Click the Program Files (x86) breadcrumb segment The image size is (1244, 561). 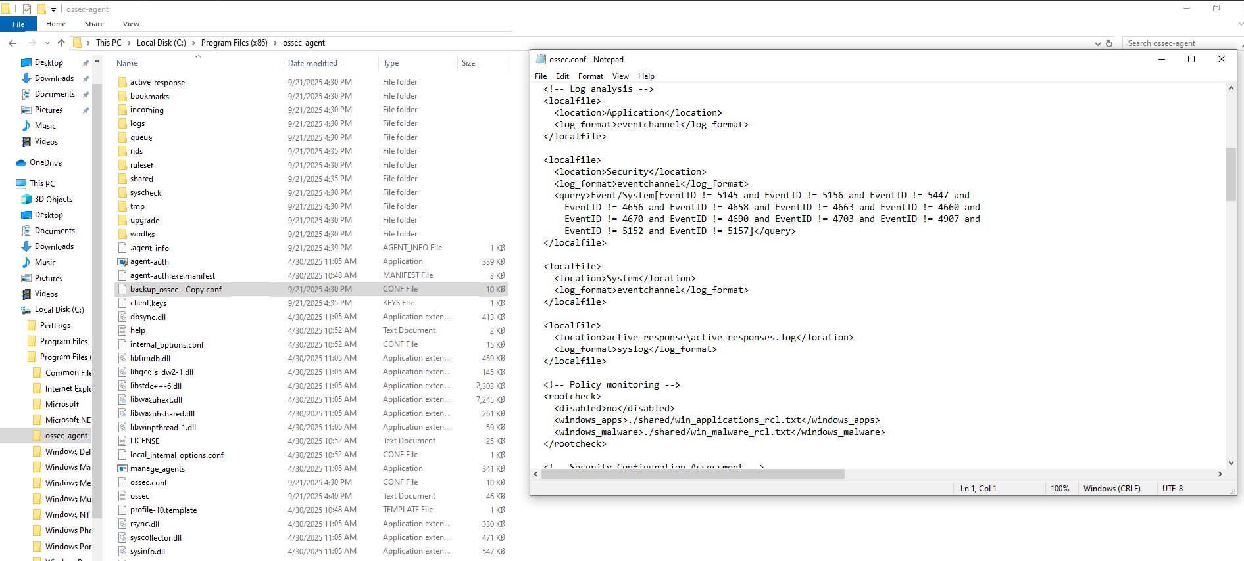(x=234, y=43)
